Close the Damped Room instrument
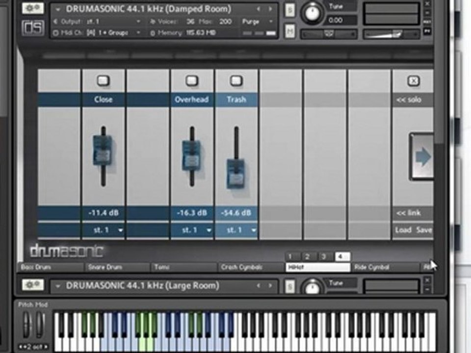The image size is (471, 353). [x=427, y=3]
